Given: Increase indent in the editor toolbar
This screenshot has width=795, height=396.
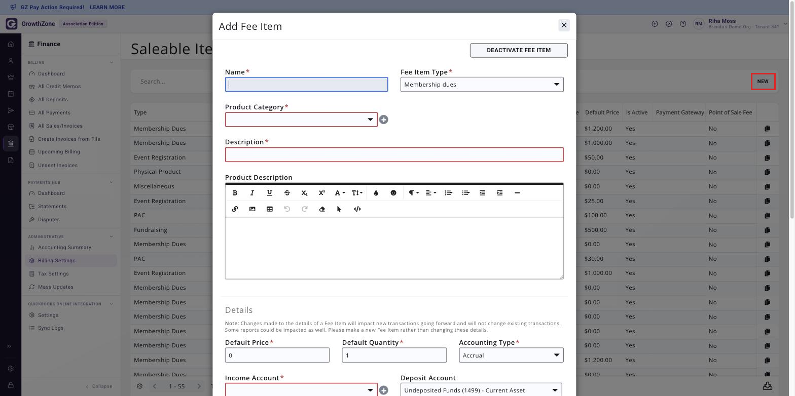Looking at the screenshot, I should [x=500, y=193].
